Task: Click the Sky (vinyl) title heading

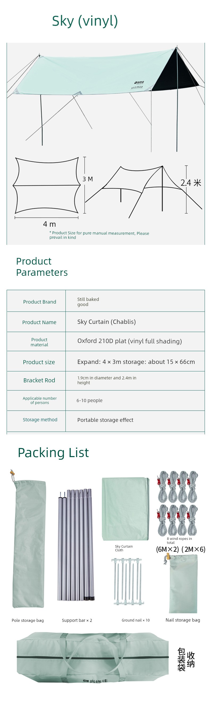Action: click(85, 21)
